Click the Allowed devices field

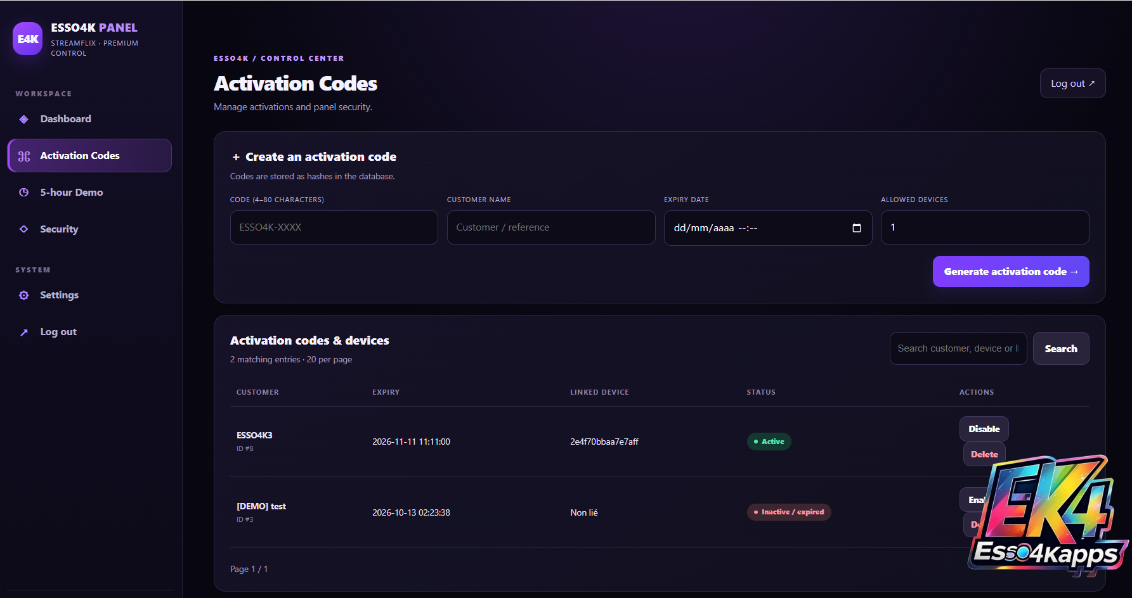coord(985,227)
